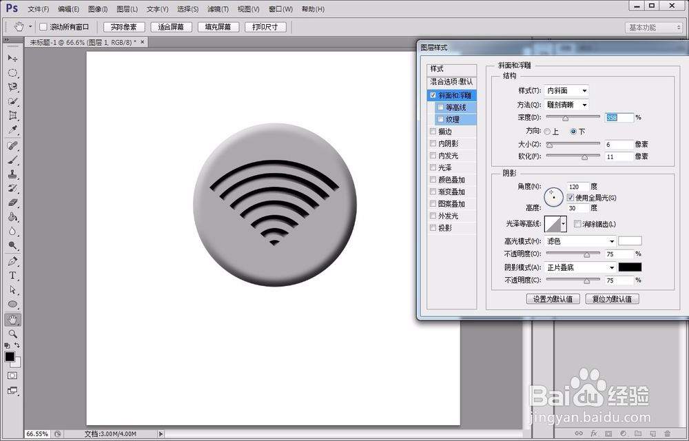The image size is (689, 441).
Task: Select the 上 direction radio button
Action: pos(547,132)
